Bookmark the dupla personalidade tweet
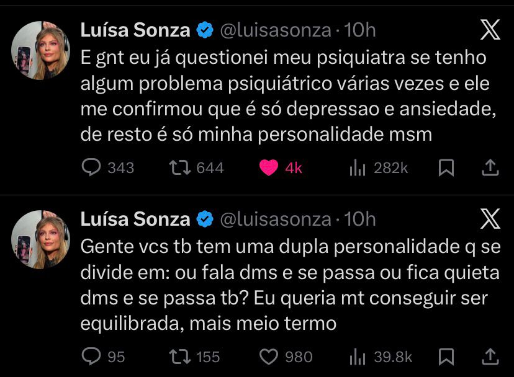This screenshot has height=377, width=514. point(446,356)
